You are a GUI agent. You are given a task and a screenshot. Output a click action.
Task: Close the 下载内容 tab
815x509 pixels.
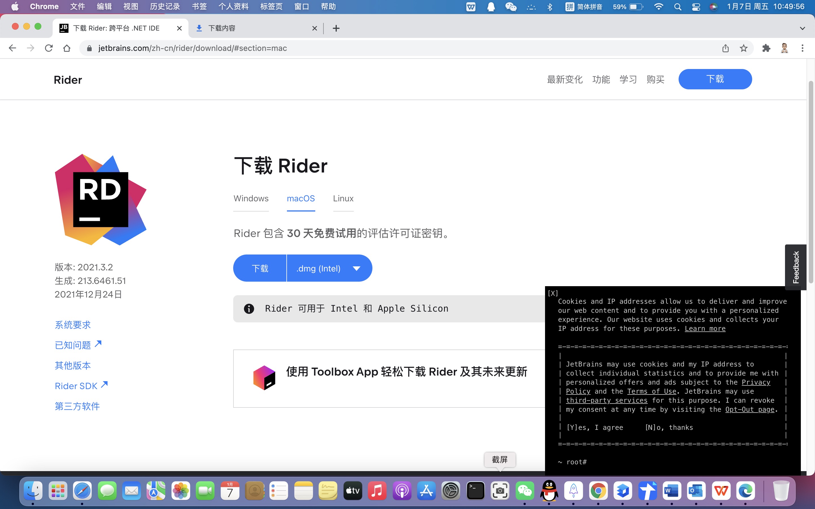click(x=315, y=28)
